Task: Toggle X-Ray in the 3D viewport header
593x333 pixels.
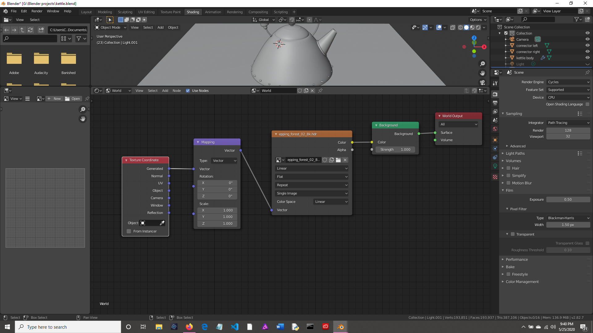Action: tap(452, 27)
